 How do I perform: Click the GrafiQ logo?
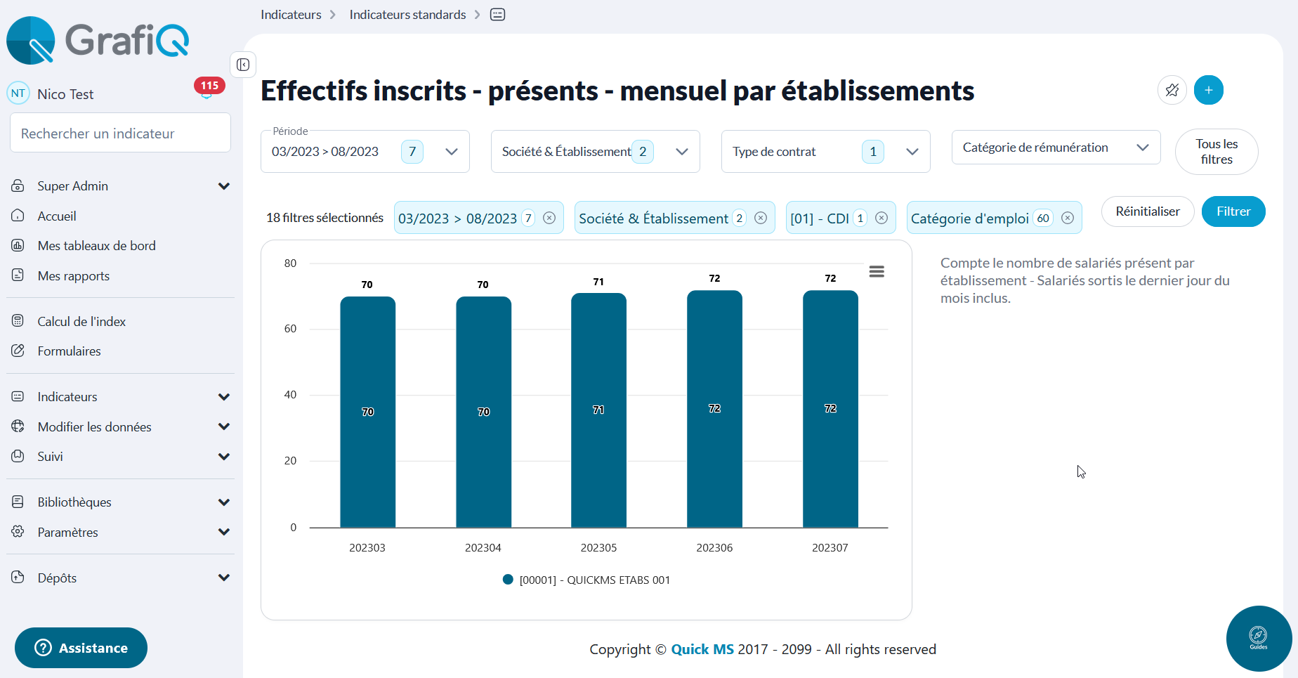[x=97, y=41]
